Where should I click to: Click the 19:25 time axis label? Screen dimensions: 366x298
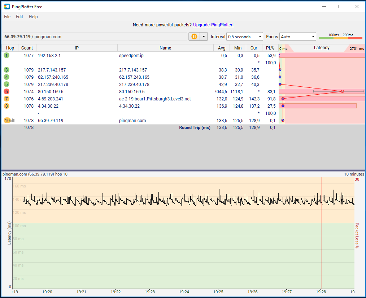218,292
